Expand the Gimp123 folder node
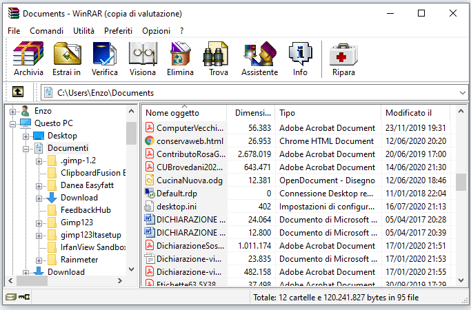The height and width of the screenshot is (310, 471). tap(39, 223)
